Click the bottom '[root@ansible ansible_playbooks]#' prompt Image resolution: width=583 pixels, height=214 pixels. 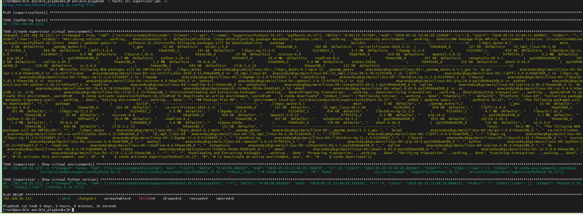click(36, 210)
